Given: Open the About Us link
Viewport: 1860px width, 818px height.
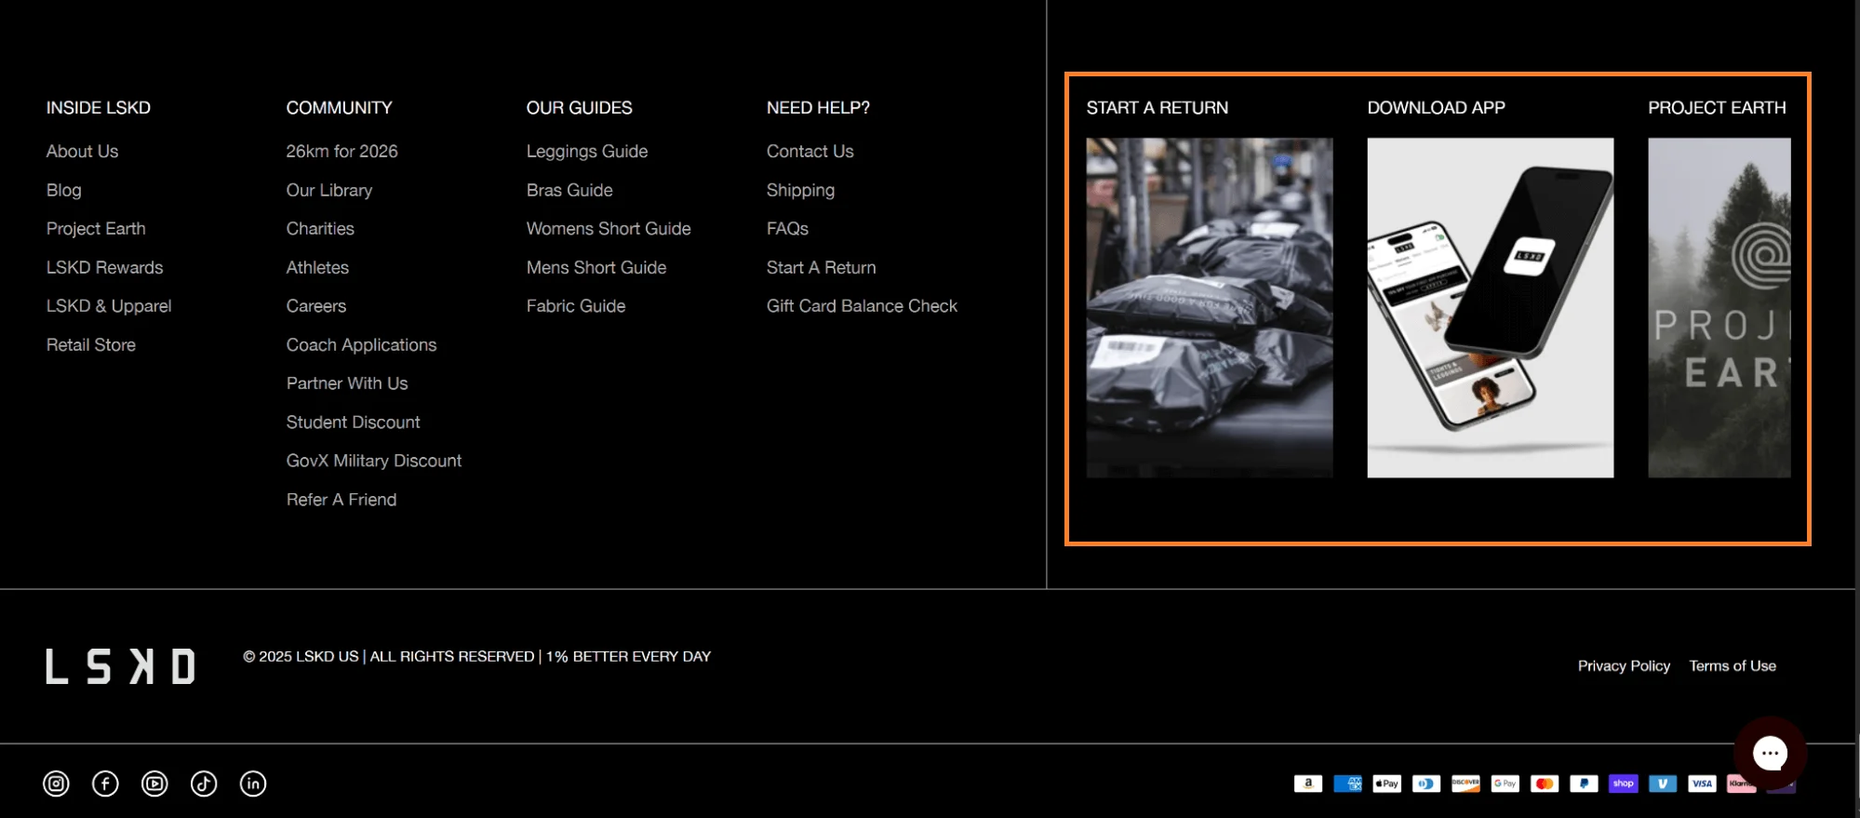Looking at the screenshot, I should point(82,151).
